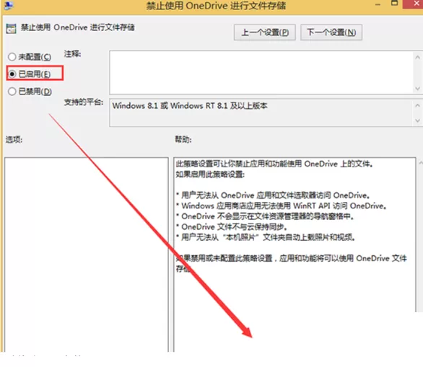Click the help line '此策略设置可让你禁止应用和功能使用 OneDrive 上的文件'
The image size is (423, 367).
[x=274, y=164]
